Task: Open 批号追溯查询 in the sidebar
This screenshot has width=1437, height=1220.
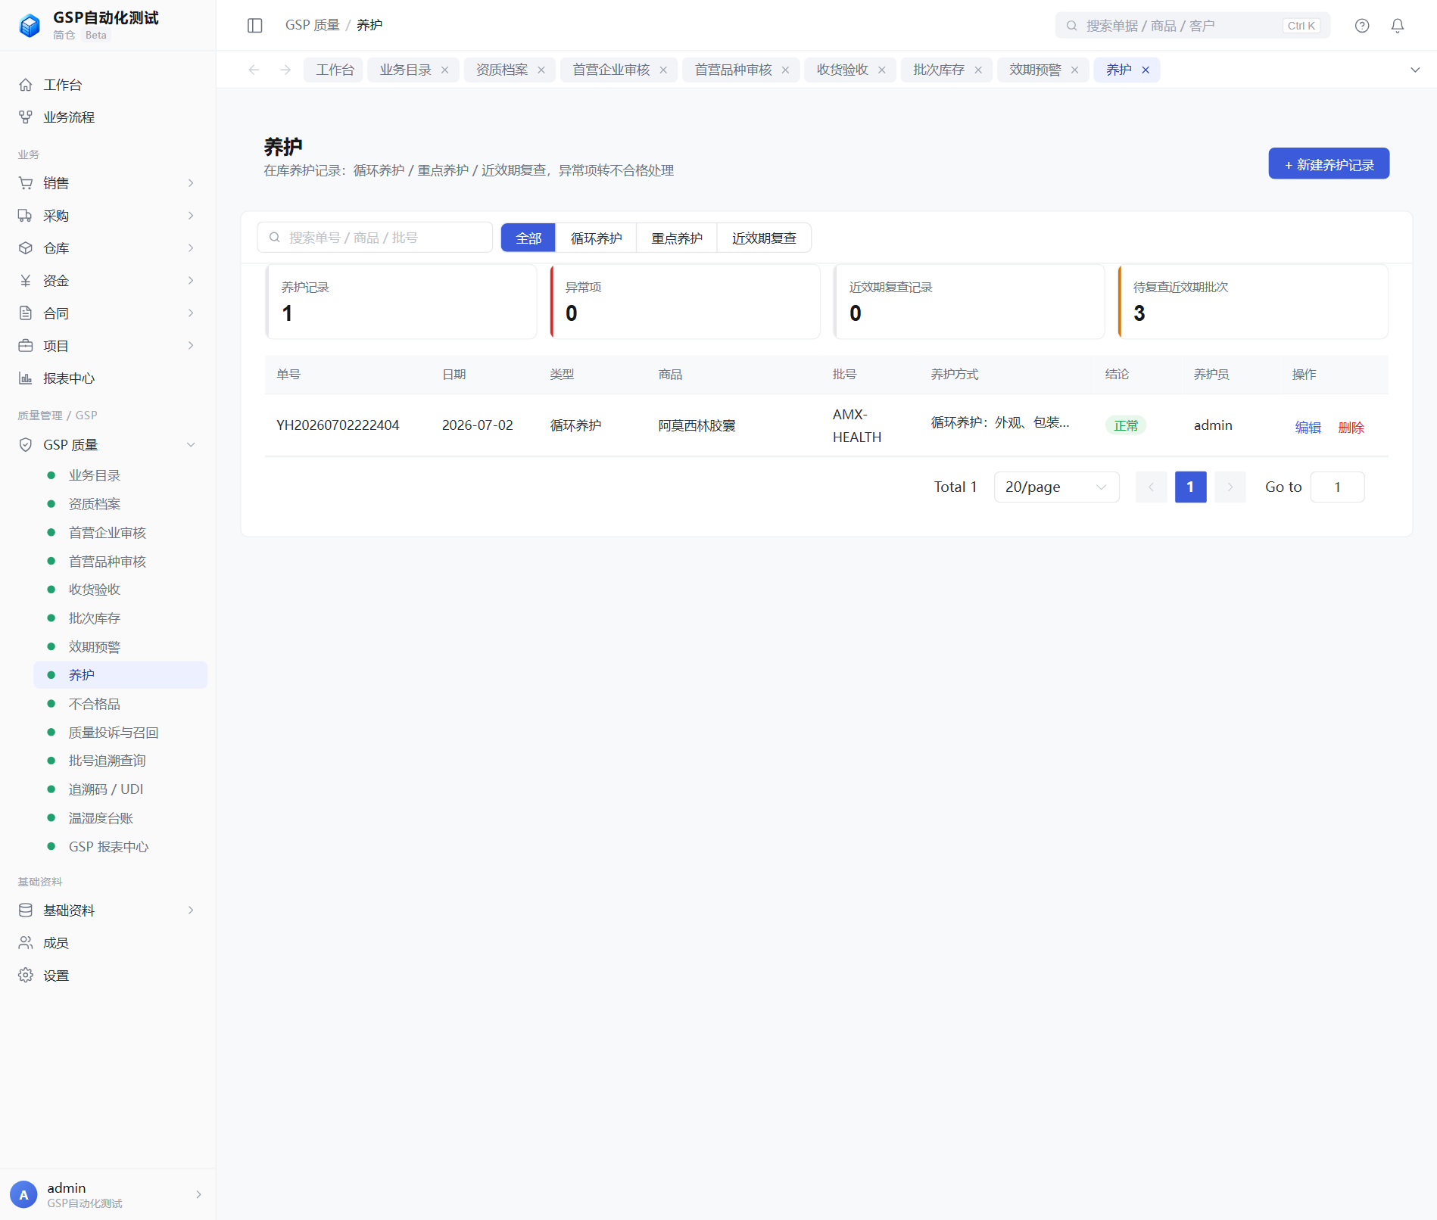Action: pyautogui.click(x=120, y=761)
